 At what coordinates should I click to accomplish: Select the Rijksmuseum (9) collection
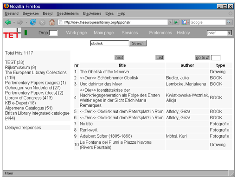pyautogui.click(x=20, y=67)
